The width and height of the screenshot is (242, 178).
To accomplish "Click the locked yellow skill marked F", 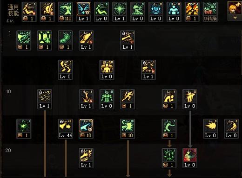I will (128, 40).
